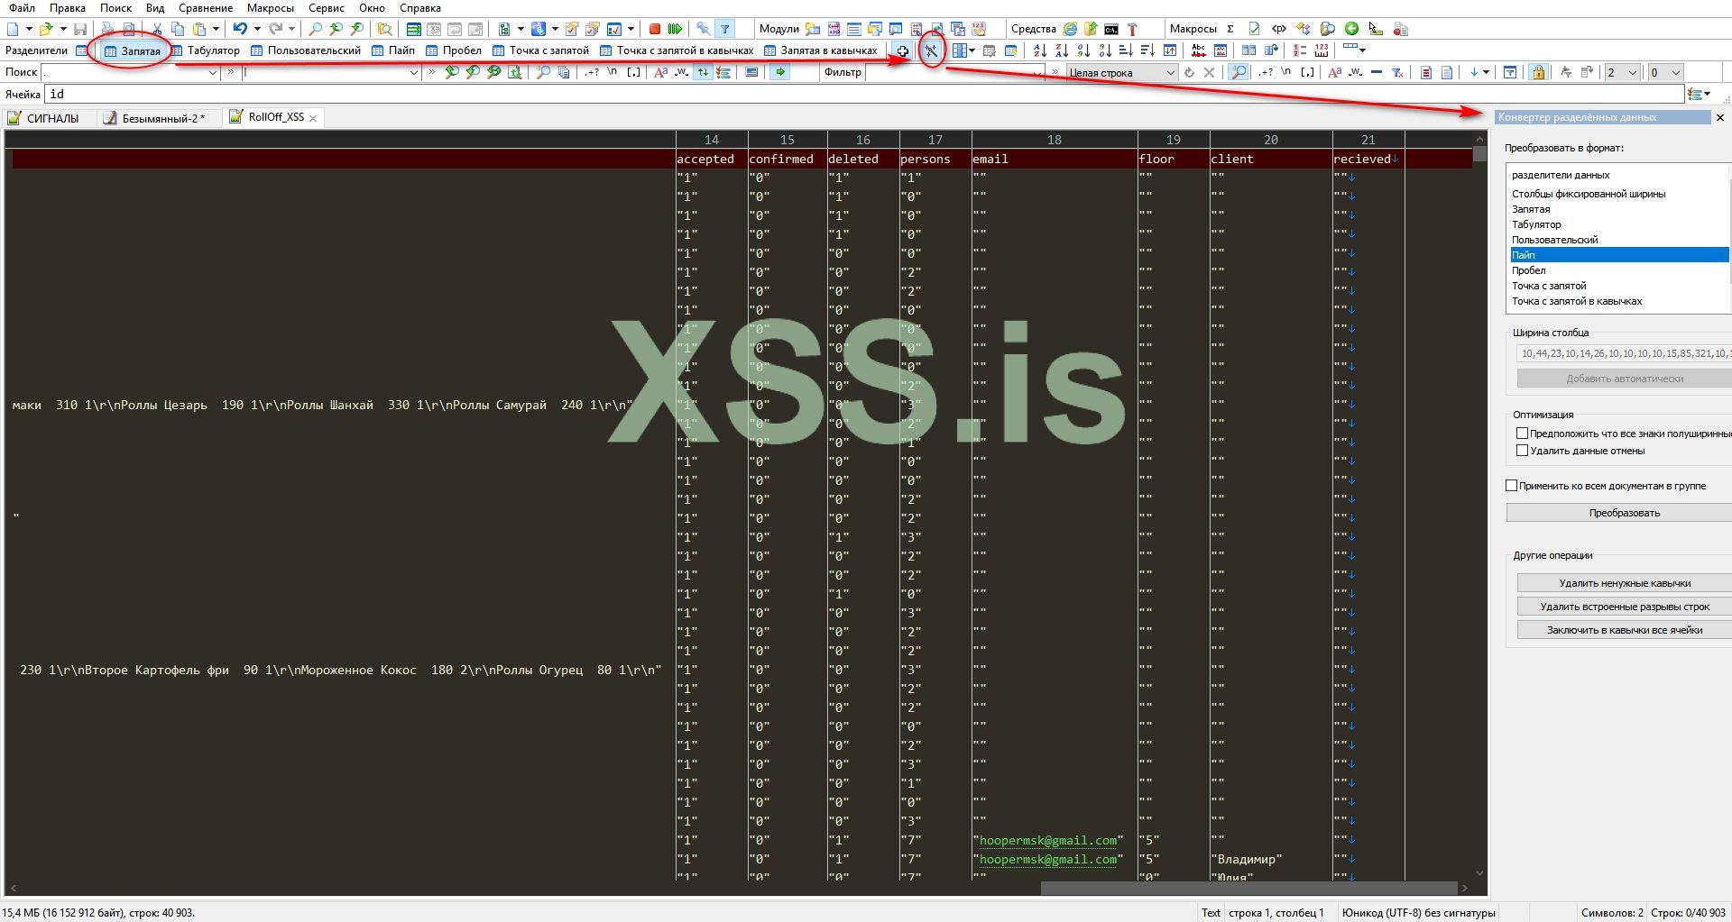Viewport: 1732px width, 922px height.
Task: Check 'Применить ко всем документам в группе'
Action: [1511, 486]
